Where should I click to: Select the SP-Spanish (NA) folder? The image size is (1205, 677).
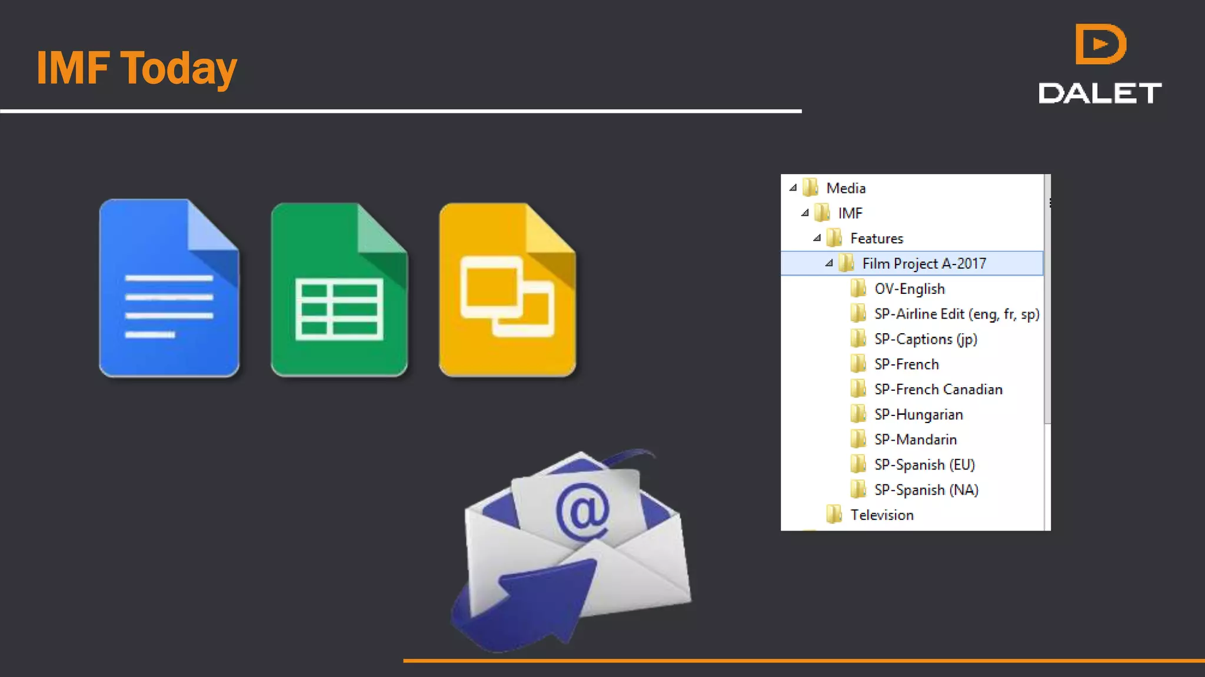coord(926,490)
